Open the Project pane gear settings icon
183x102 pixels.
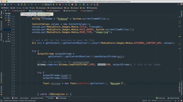pos(5,11)
